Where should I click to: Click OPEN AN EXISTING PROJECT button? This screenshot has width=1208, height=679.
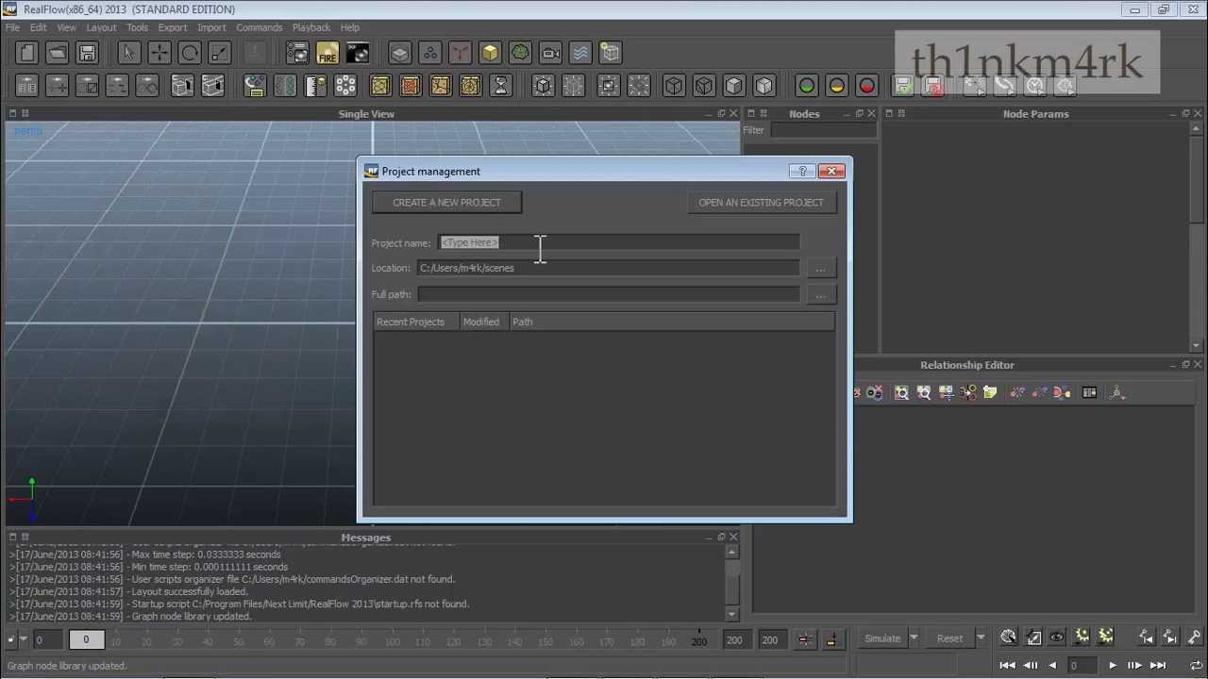(x=761, y=203)
